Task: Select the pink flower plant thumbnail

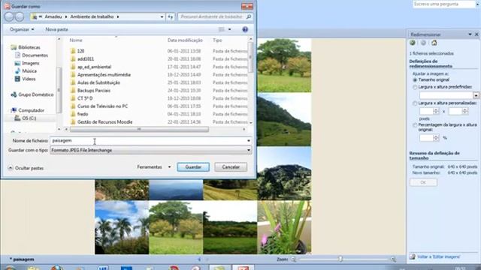Action: (x=284, y=227)
